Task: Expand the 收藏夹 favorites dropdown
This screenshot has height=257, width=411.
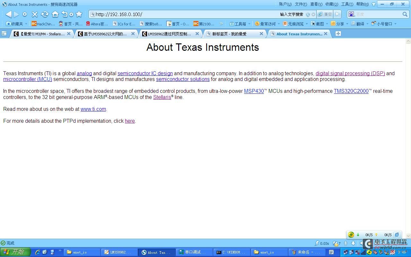Action: pyautogui.click(x=26, y=24)
